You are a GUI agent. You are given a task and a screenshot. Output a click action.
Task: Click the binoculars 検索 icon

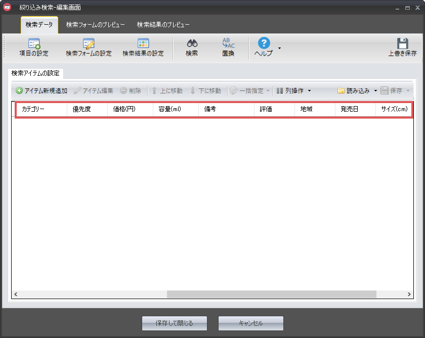pos(192,44)
